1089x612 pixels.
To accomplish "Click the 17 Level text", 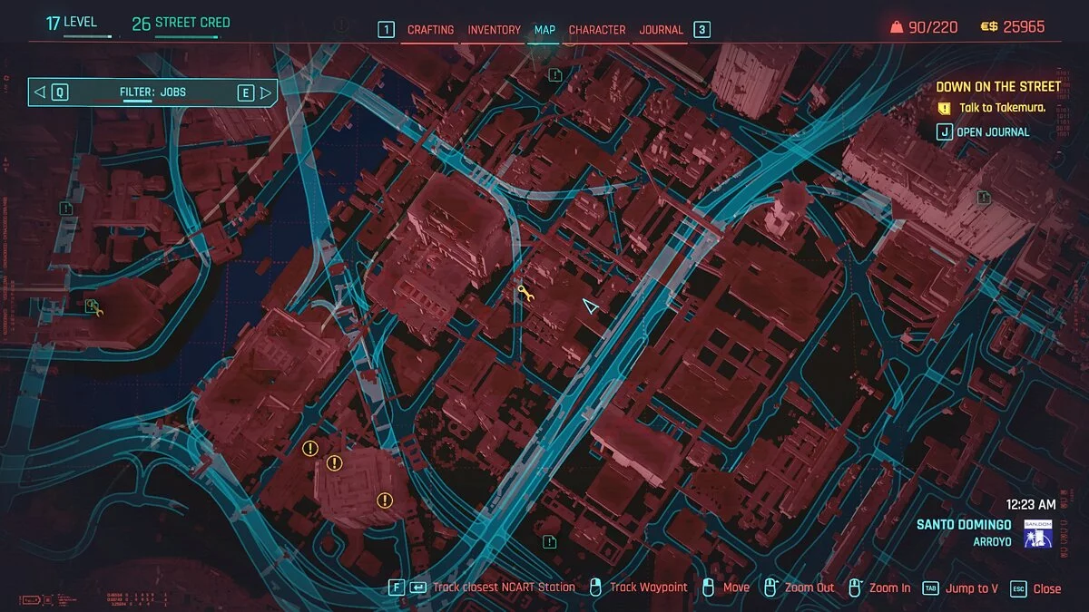I will tap(72, 22).
